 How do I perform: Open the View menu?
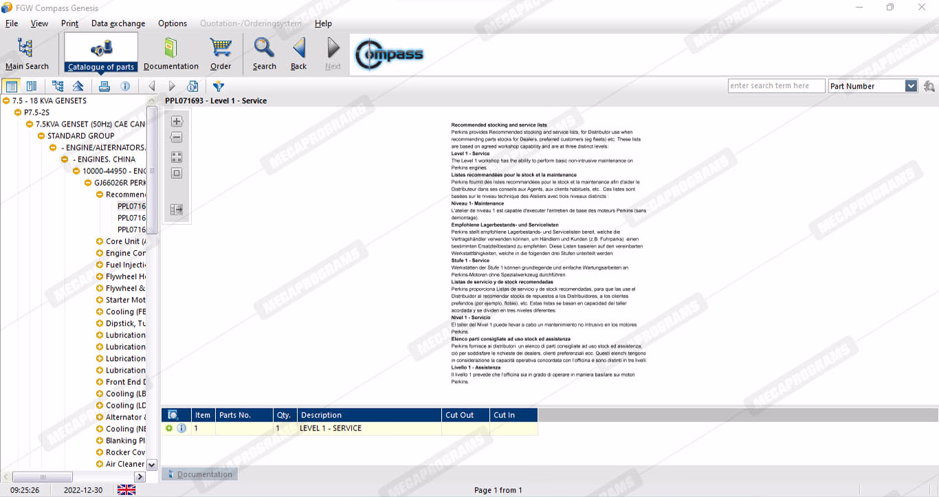click(x=39, y=23)
